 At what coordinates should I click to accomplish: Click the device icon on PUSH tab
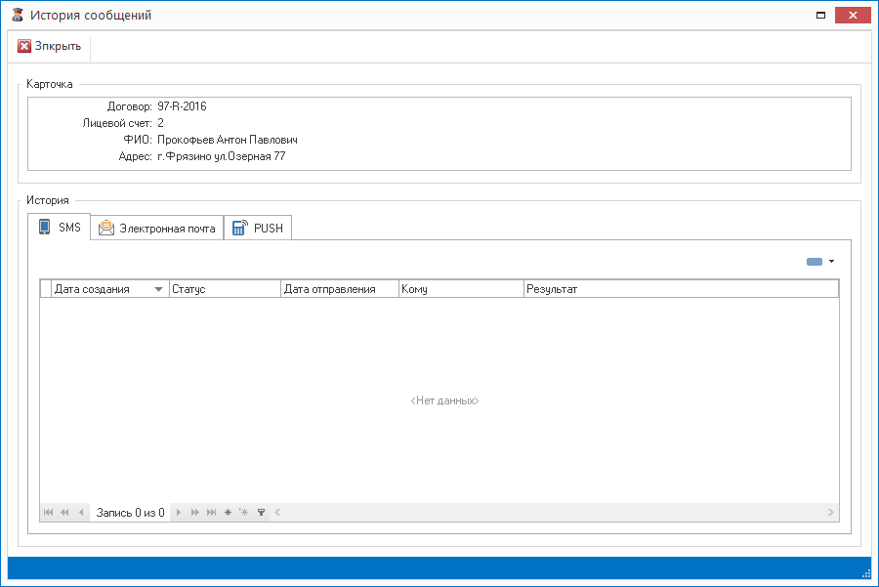click(239, 228)
